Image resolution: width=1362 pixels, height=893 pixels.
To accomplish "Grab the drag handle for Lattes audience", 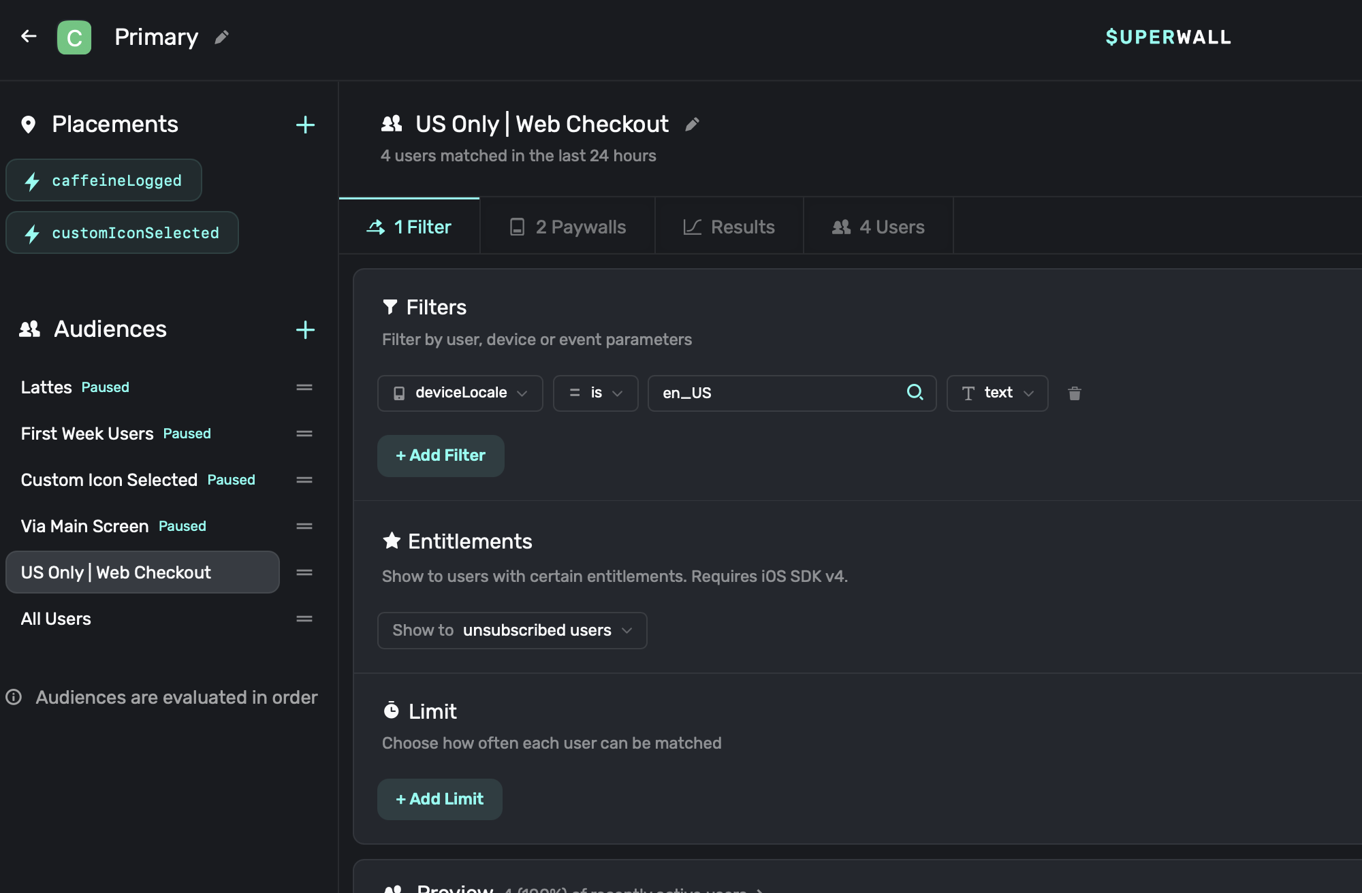I will [304, 387].
